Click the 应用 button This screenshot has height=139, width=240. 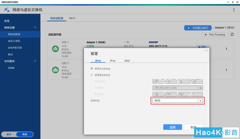pos(173,127)
